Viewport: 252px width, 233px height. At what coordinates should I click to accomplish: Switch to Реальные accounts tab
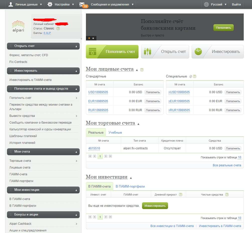pyautogui.click(x=96, y=133)
